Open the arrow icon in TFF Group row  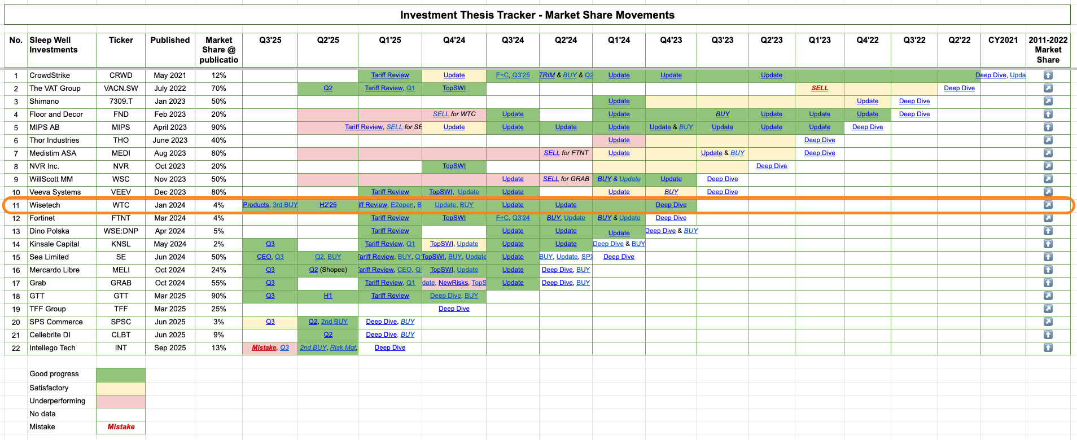tap(1048, 309)
